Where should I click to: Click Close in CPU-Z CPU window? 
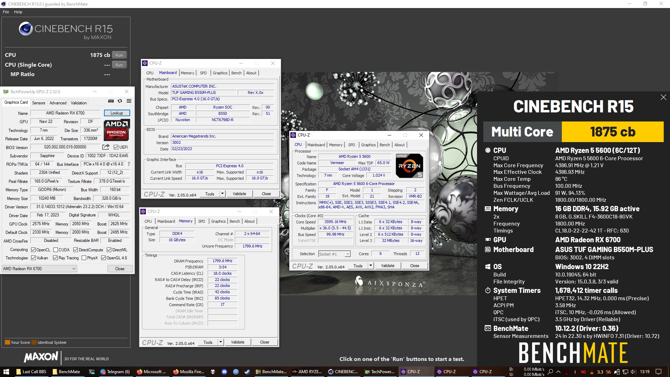point(415,266)
